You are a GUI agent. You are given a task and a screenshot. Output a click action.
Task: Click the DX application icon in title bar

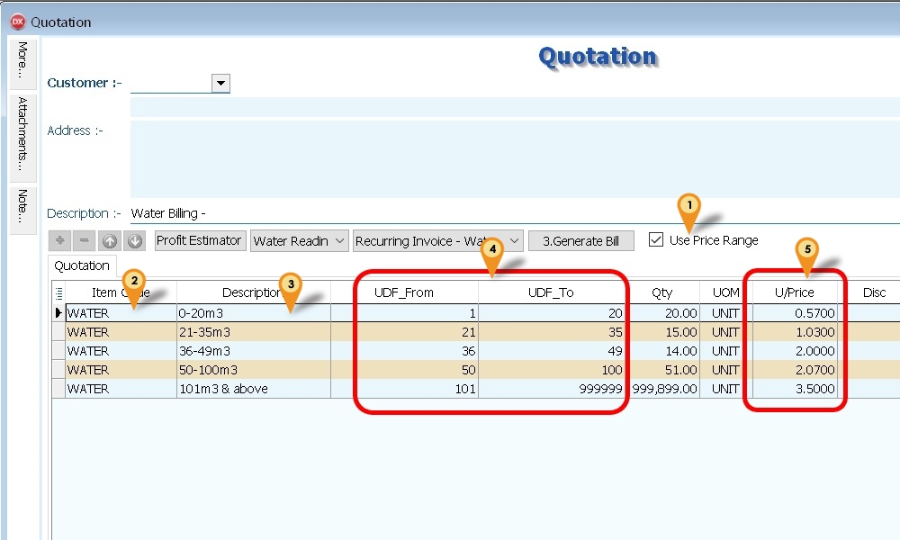pos(16,22)
